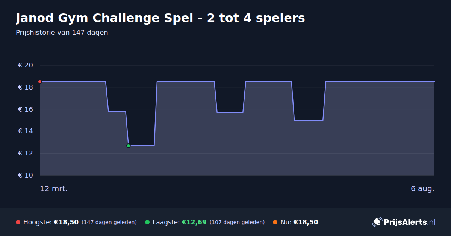The height and width of the screenshot is (236, 451).
Task: Click the € 18 axis label
Action: (26, 87)
